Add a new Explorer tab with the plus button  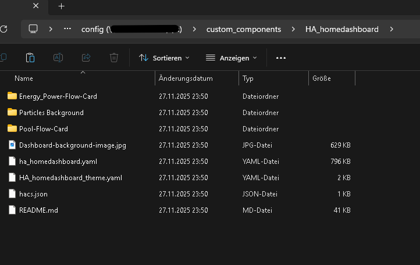61,6
